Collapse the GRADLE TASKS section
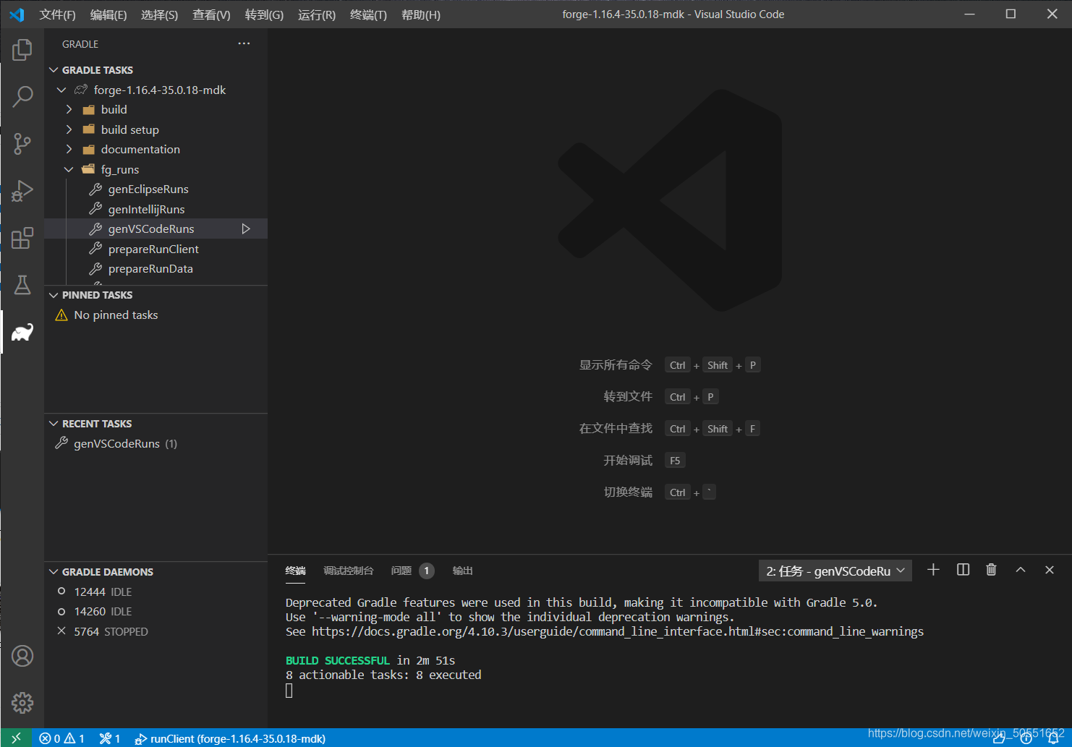Screen dimensions: 1072x747 click(54, 70)
